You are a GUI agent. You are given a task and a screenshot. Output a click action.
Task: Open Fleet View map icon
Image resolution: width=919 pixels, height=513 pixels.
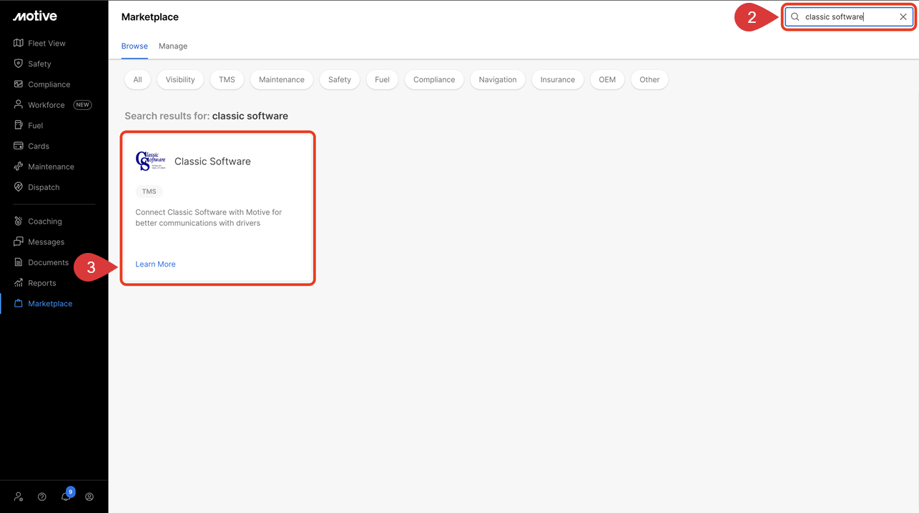19,43
